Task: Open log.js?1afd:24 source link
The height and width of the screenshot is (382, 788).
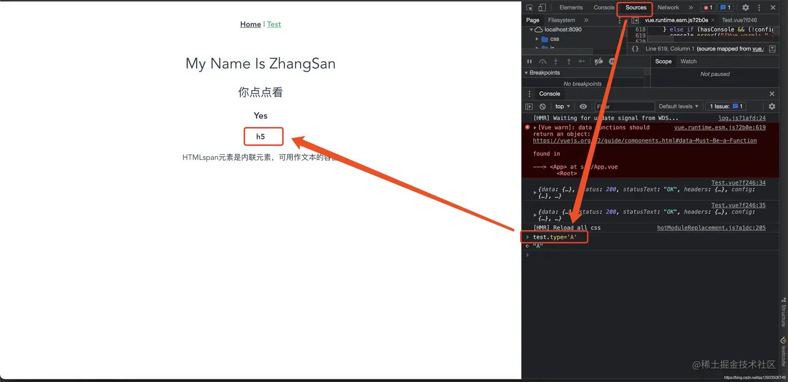Action: (x=742, y=118)
